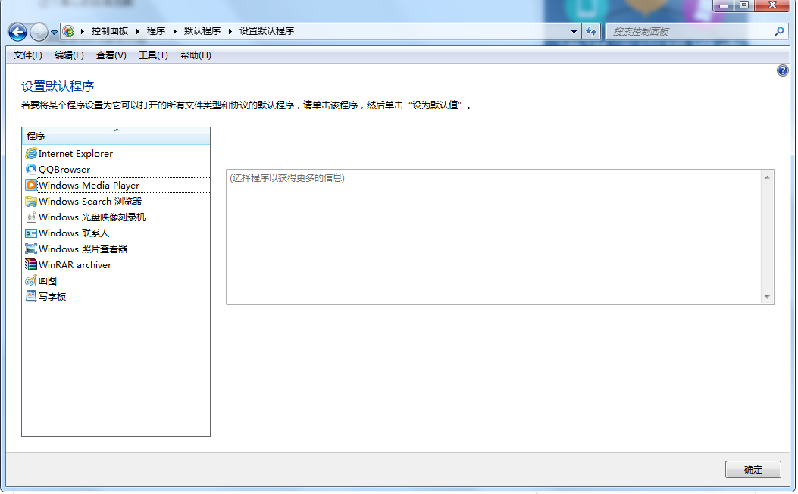Click the control panel icon in the address bar
Screen dimensions: 798x494
pyautogui.click(x=68, y=32)
